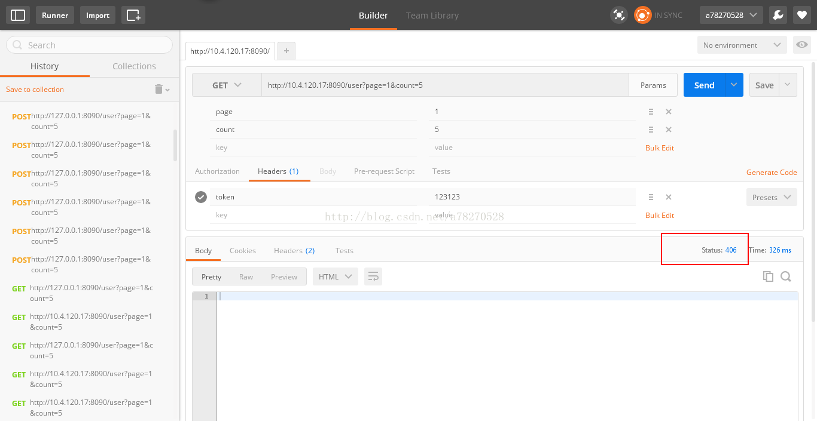Uncheck the token header checkbox
This screenshot has width=817, height=421.
(x=201, y=197)
